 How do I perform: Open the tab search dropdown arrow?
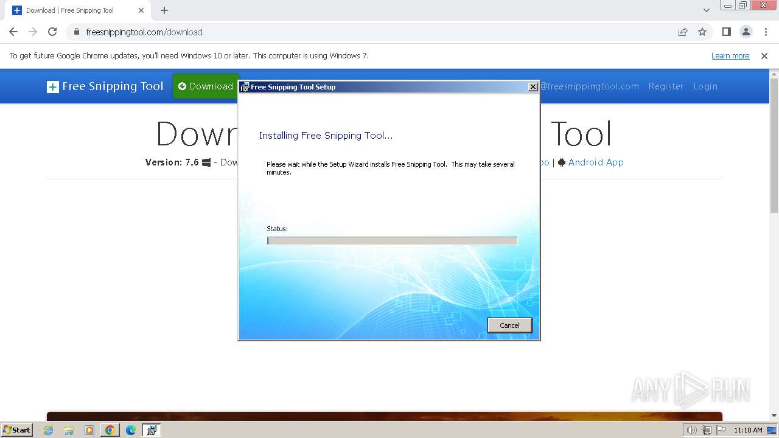click(x=707, y=10)
